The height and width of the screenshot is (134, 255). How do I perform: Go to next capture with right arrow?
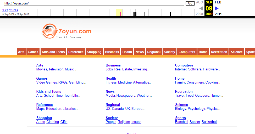(217, 8)
